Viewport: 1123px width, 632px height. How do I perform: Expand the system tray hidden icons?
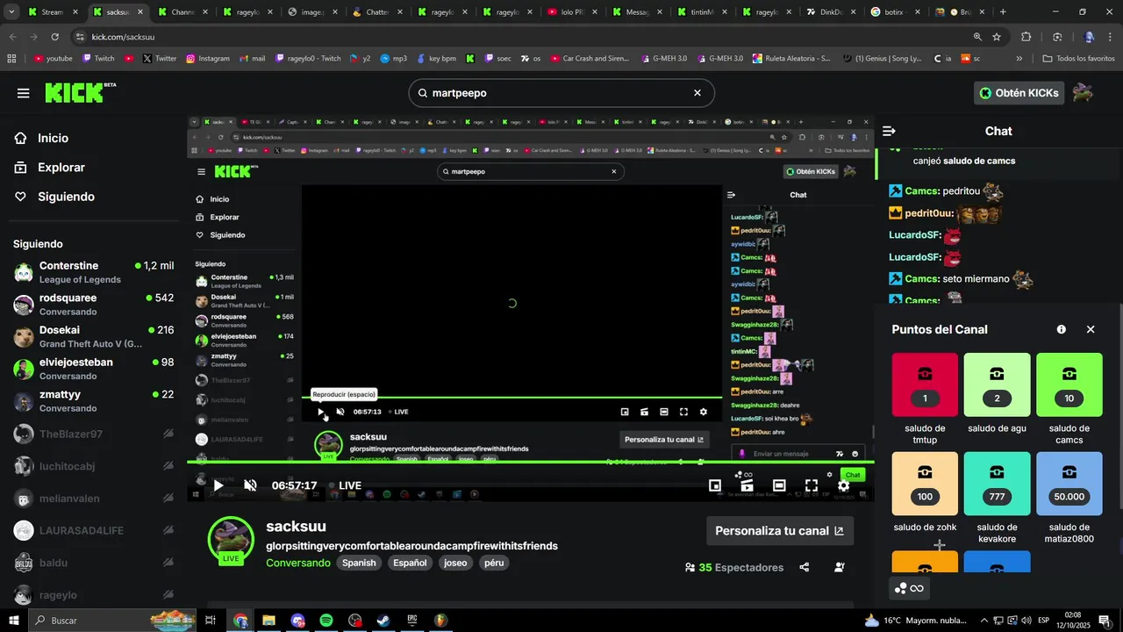click(984, 621)
